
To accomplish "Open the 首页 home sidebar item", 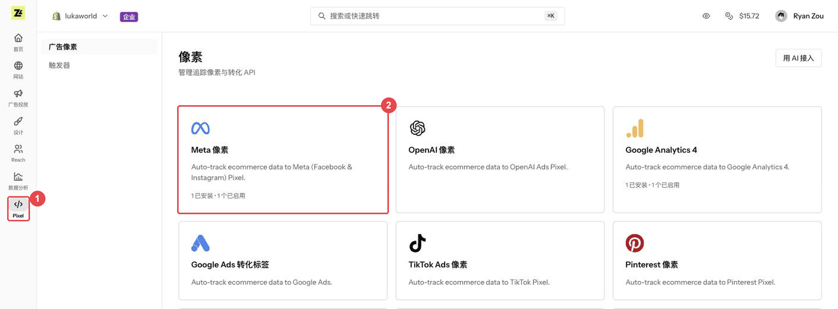I will coord(18,42).
